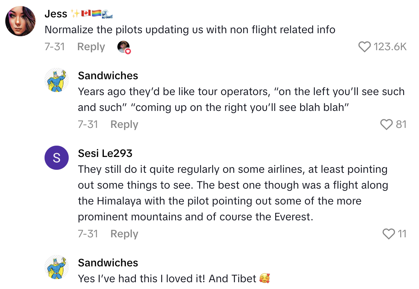The height and width of the screenshot is (289, 419).
Task: Open Jess's profile via her avatar
Action: [x=20, y=21]
